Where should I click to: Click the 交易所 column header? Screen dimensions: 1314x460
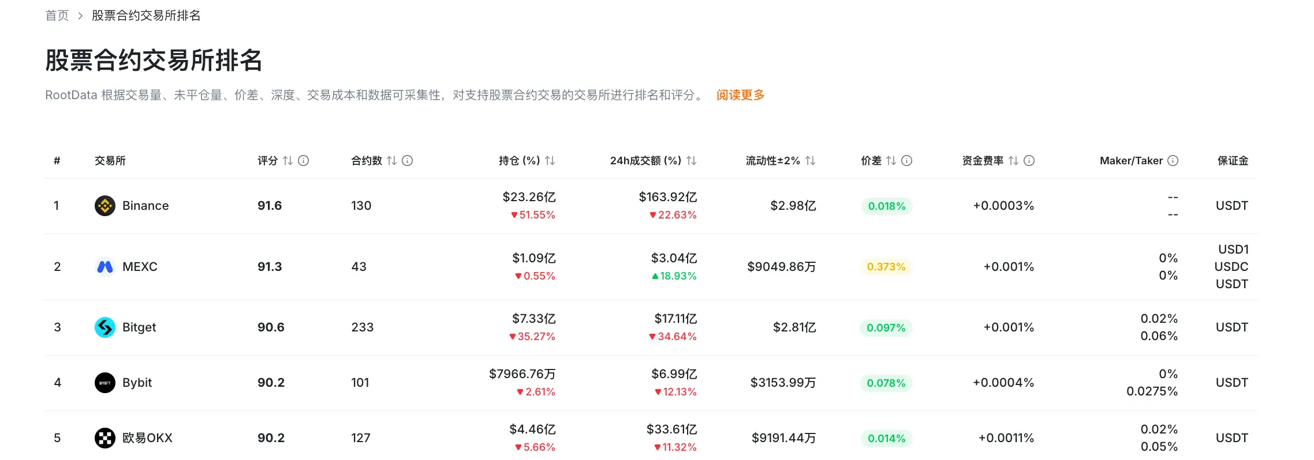(110, 161)
